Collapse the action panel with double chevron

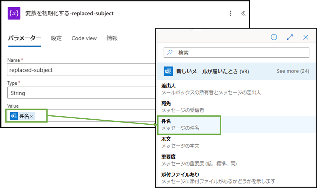243,13
